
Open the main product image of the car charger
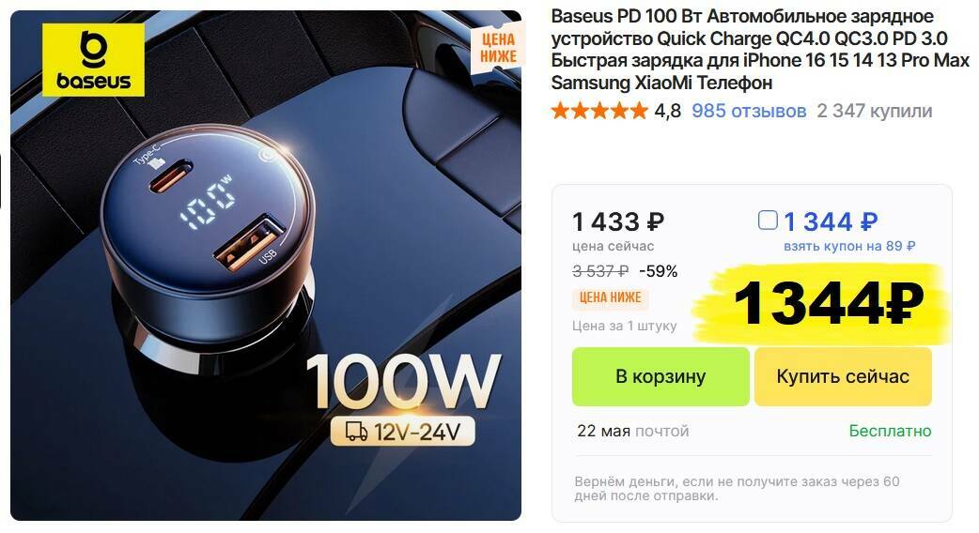[x=266, y=266]
